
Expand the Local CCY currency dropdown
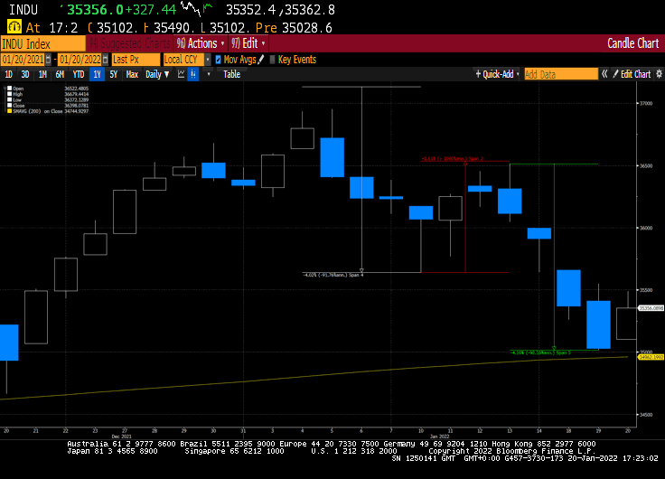click(x=208, y=60)
